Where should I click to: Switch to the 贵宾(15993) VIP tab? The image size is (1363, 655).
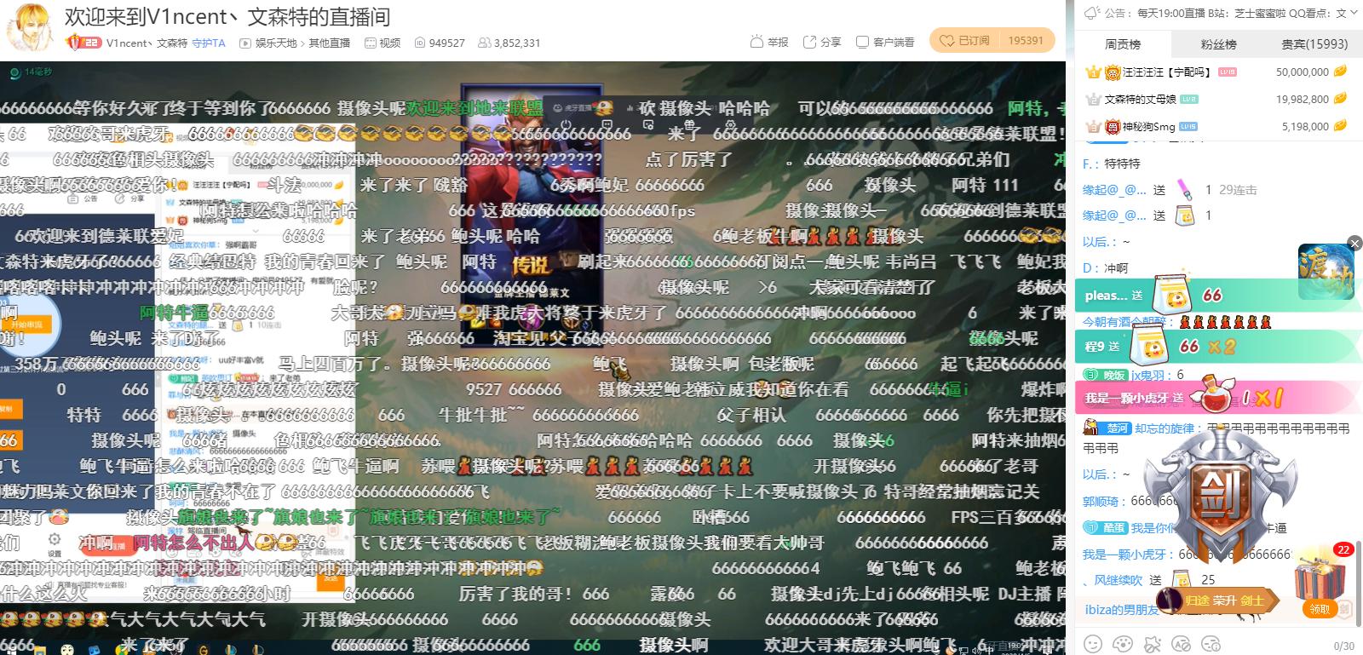[1314, 44]
